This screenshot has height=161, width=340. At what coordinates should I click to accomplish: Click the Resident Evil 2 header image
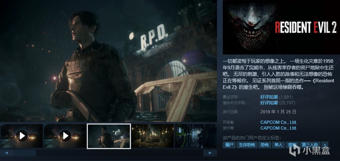point(281,27)
